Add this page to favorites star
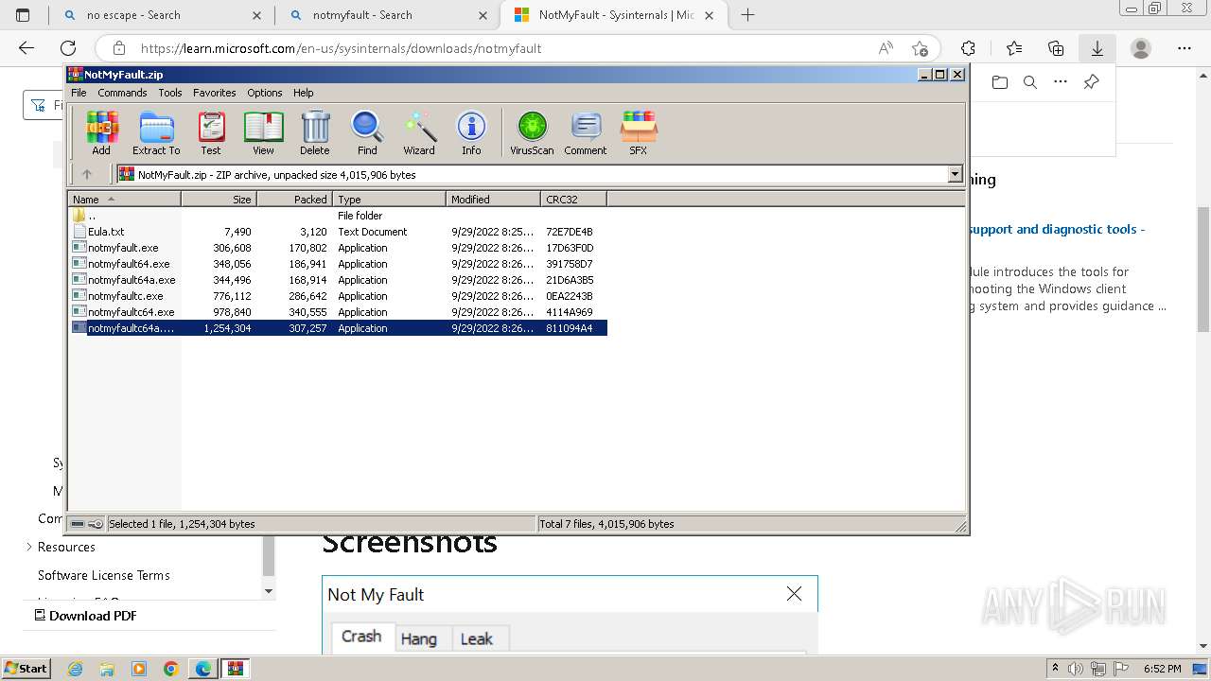1211x681 pixels. (920, 48)
